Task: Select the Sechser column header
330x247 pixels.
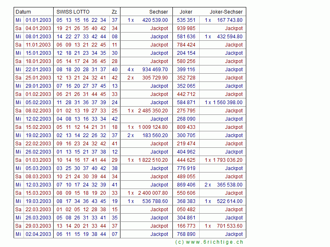Action: click(x=158, y=12)
